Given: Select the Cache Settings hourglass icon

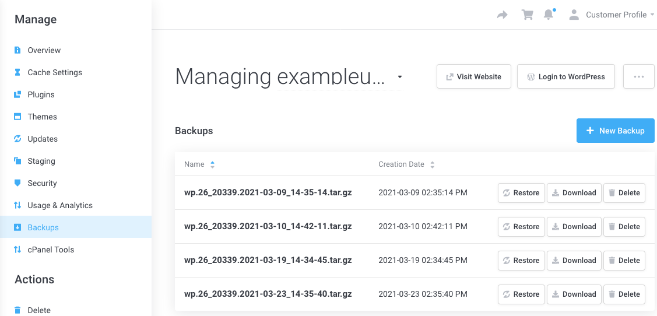Looking at the screenshot, I should 17,72.
